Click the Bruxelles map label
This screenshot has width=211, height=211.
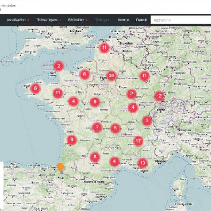(x=126, y=43)
